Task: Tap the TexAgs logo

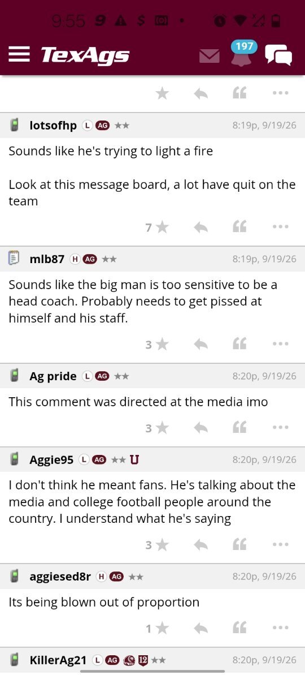Action: tap(85, 55)
